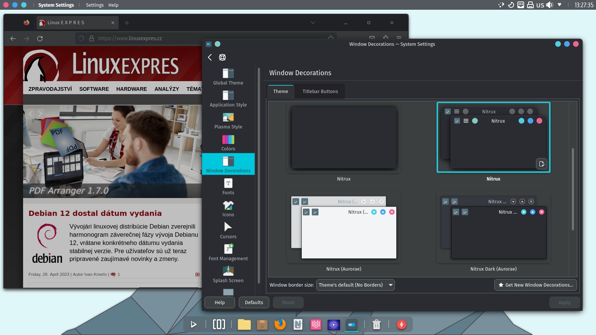The height and width of the screenshot is (335, 596).
Task: Switch to the Theme tab
Action: pyautogui.click(x=281, y=91)
